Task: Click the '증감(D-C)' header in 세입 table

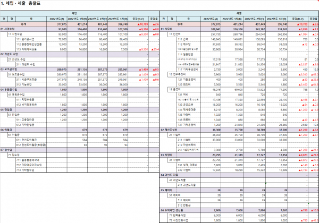Action: (x=138, y=19)
